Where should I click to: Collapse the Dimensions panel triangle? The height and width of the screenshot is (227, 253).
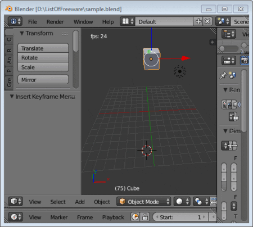pyautogui.click(x=225, y=131)
